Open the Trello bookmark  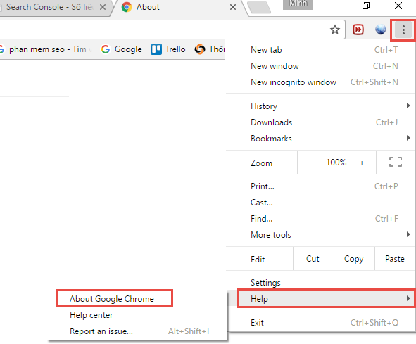point(168,49)
